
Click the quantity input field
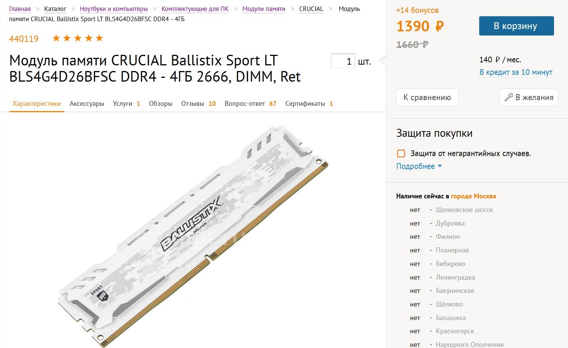342,61
